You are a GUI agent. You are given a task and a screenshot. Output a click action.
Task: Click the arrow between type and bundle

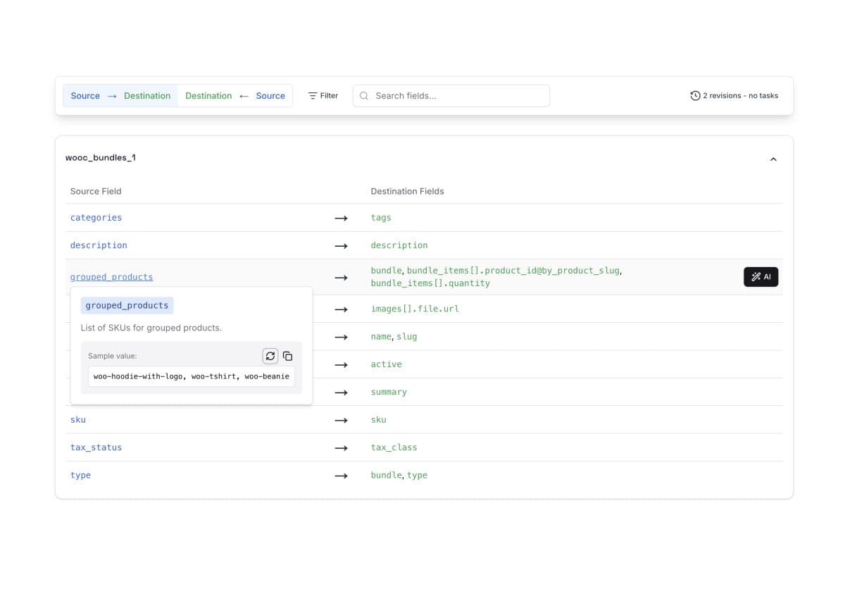tap(342, 475)
